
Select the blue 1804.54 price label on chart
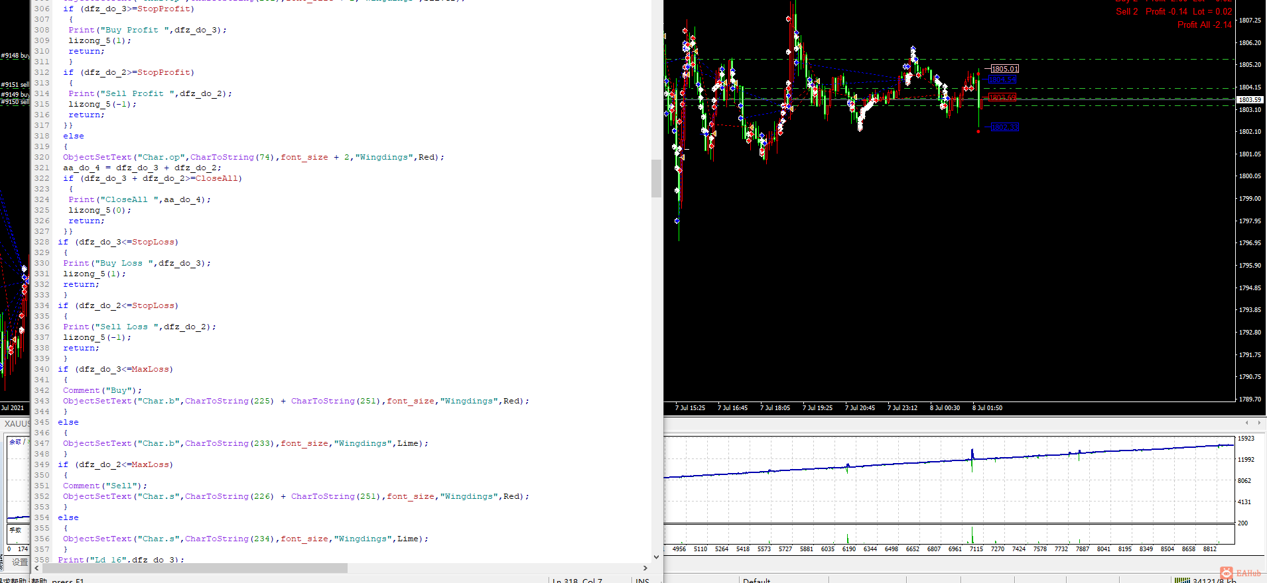point(1002,79)
